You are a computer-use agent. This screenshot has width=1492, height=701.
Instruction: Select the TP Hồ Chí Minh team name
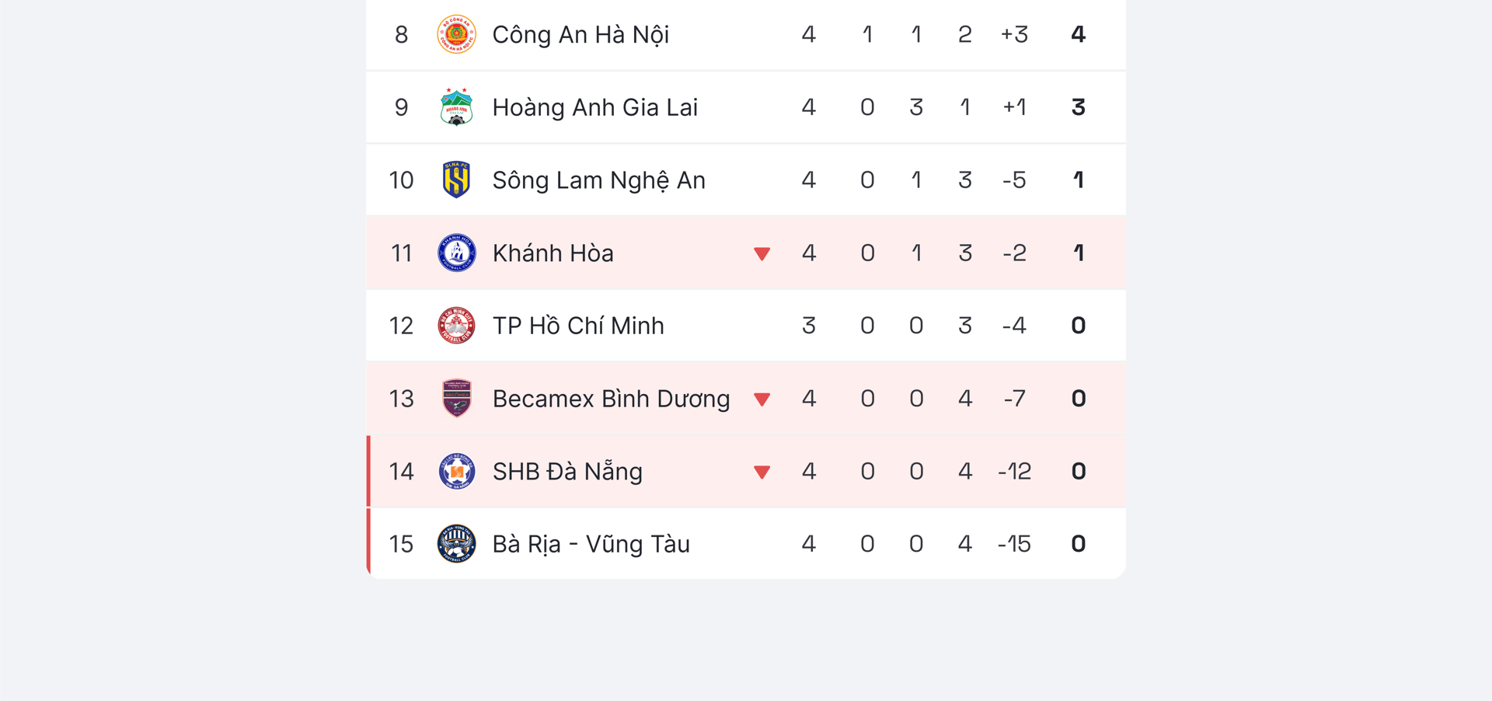tap(578, 326)
